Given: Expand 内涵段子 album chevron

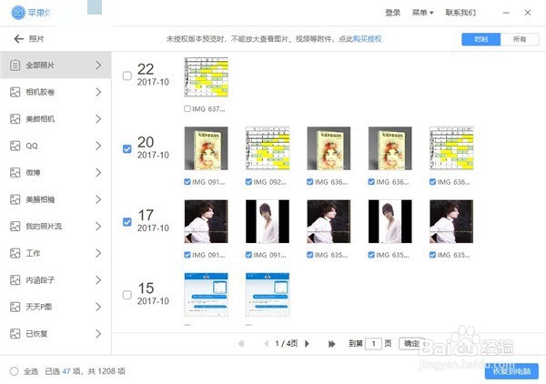Looking at the screenshot, I should tap(98, 280).
